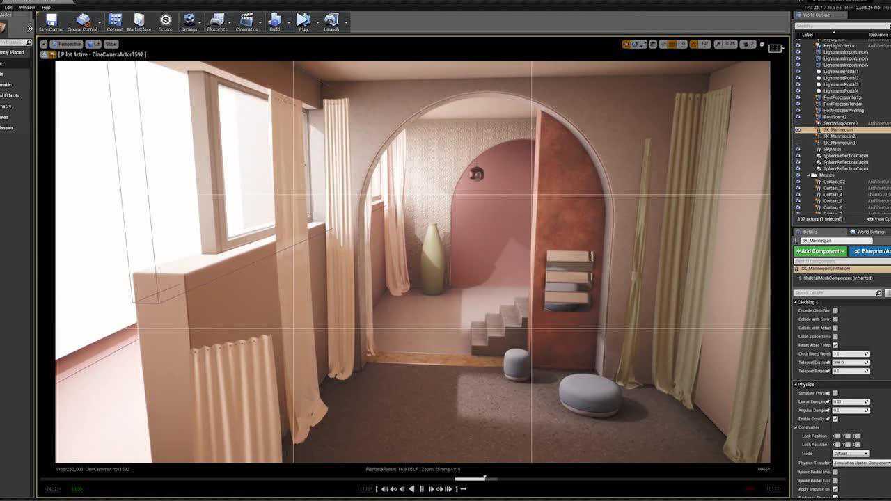Open the Window menu
The image size is (891, 501).
[27, 7]
